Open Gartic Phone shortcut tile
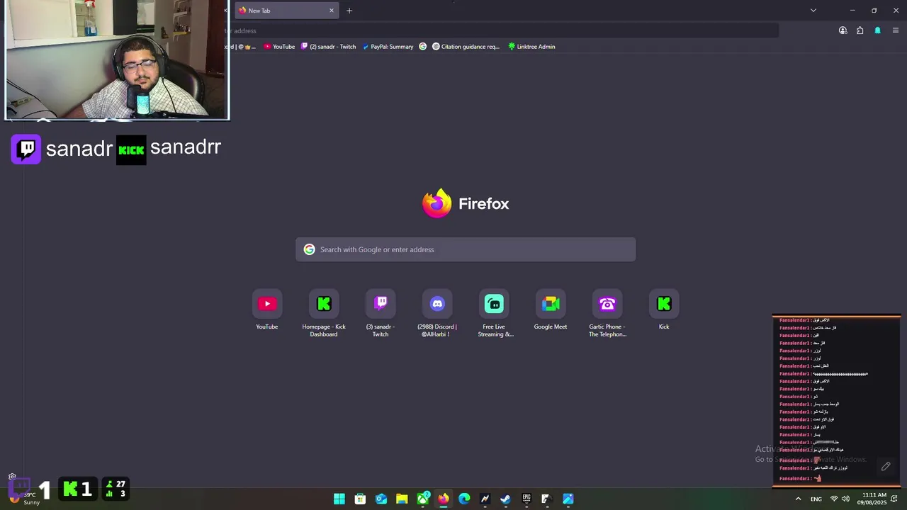This screenshot has width=907, height=510. point(607,313)
